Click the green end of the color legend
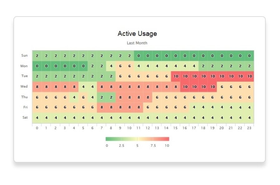The width and height of the screenshot is (280, 185). point(108,139)
